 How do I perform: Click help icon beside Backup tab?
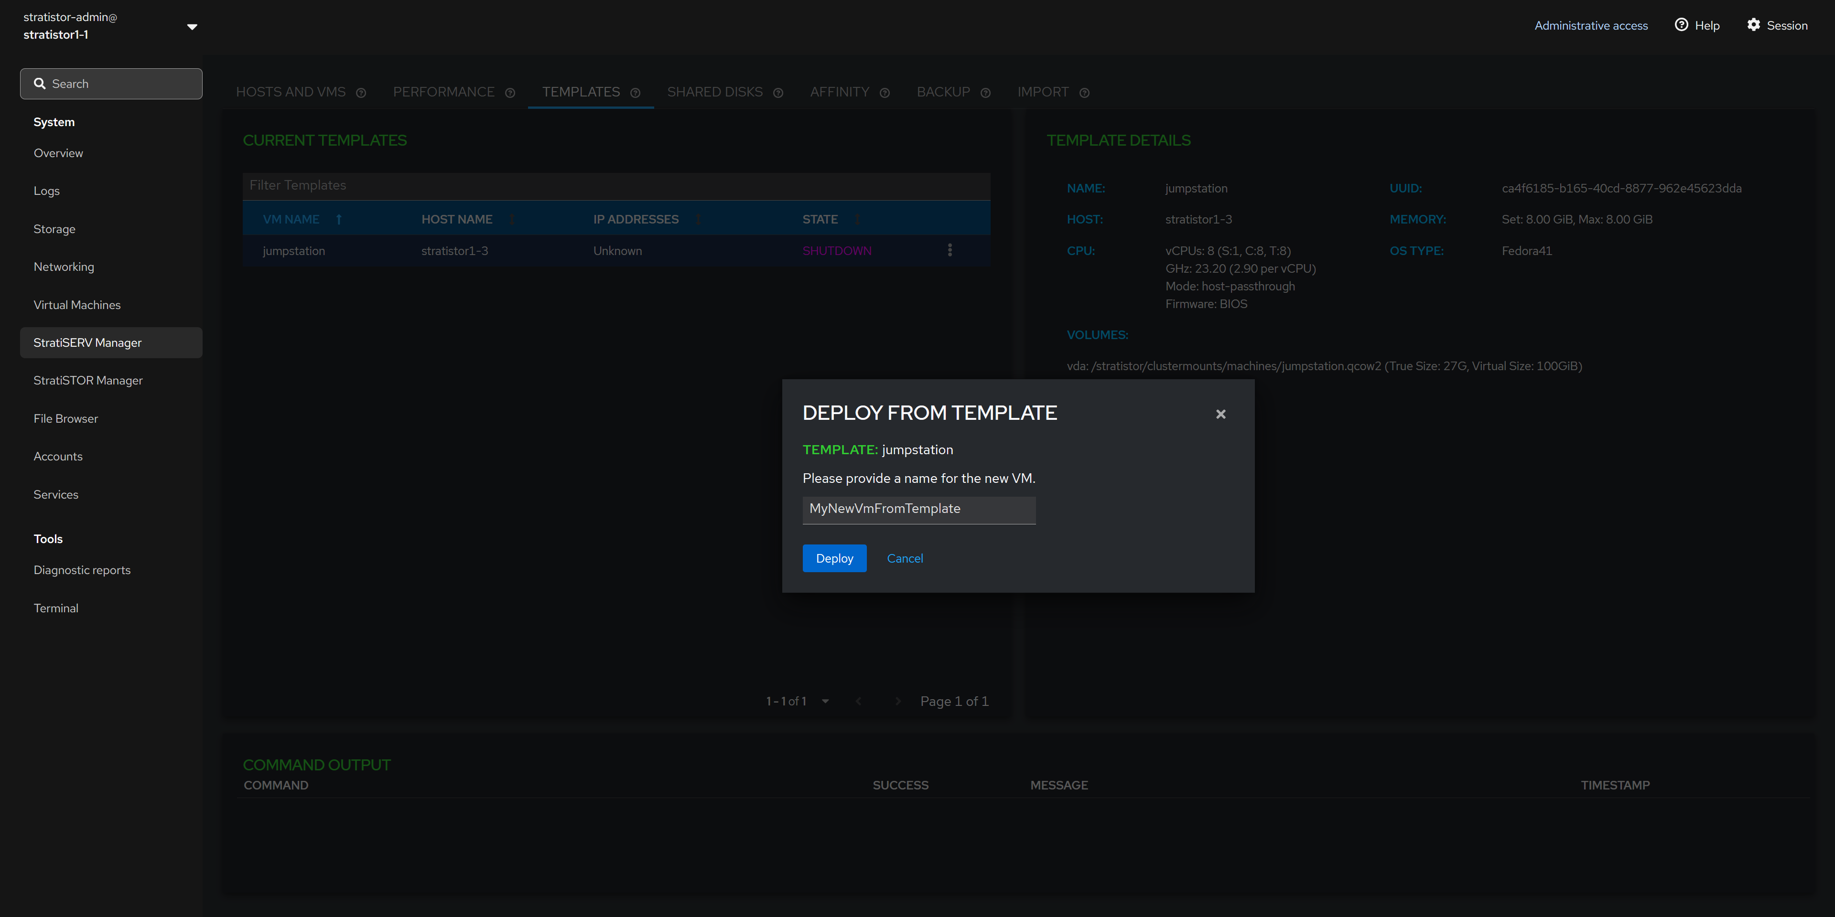point(986,93)
